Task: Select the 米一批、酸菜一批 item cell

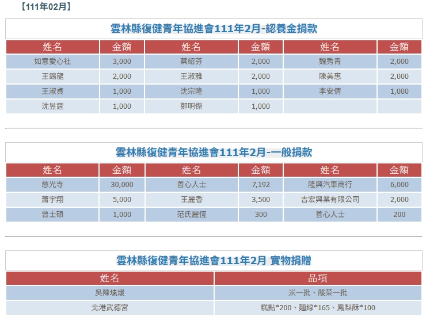Action: [317, 293]
